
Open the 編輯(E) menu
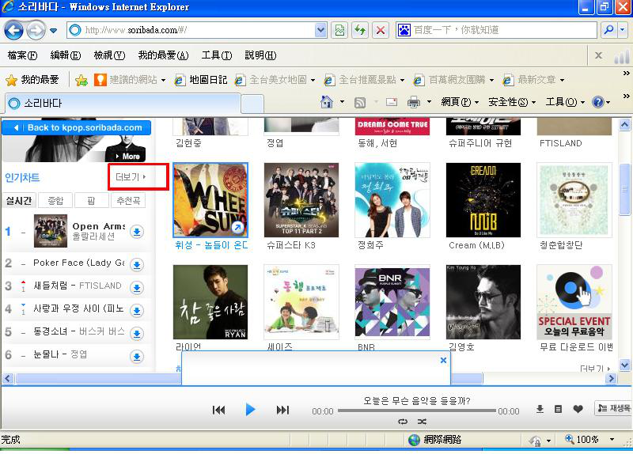click(66, 55)
